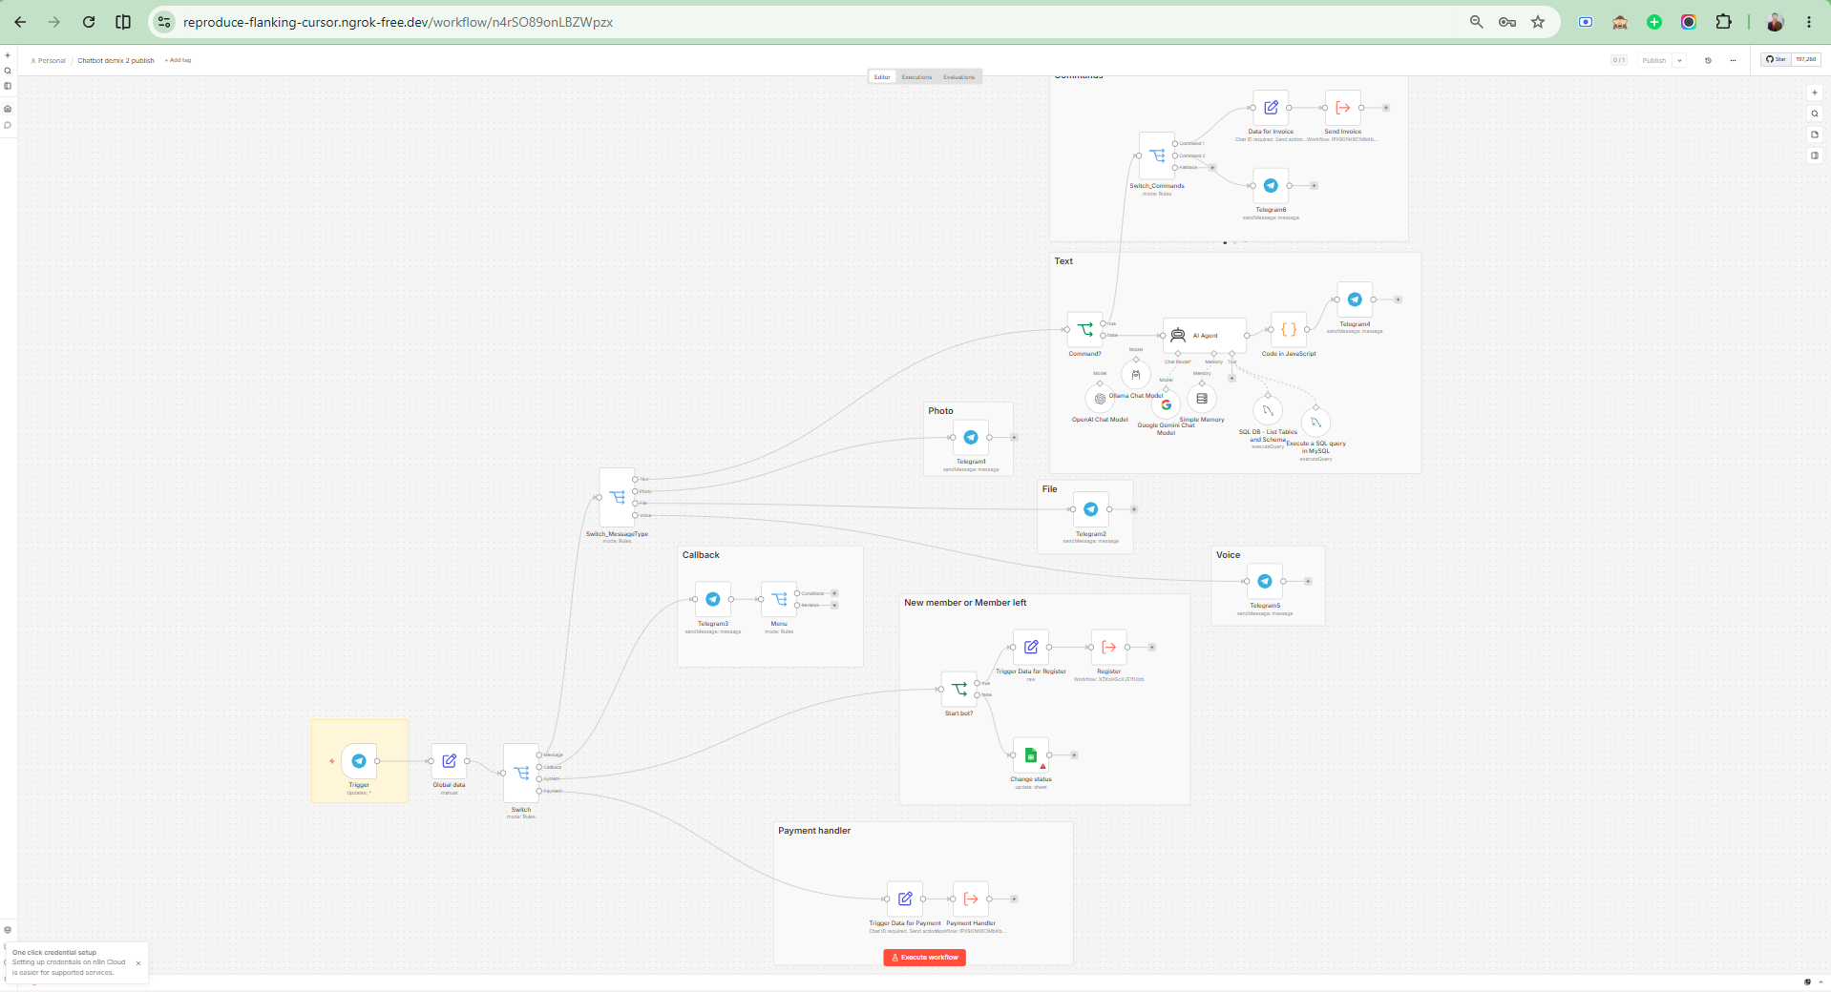1831x992 pixels.
Task: Open the Switch_MessageType node
Action: [x=617, y=497]
